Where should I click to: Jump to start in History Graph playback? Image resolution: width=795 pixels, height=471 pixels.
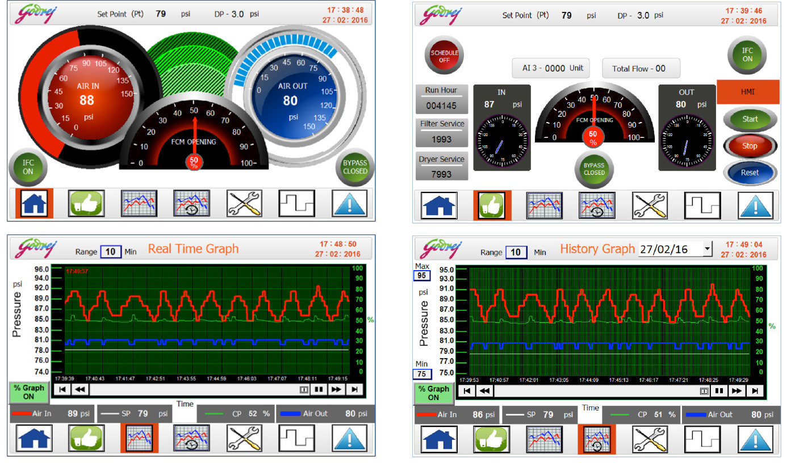point(466,390)
